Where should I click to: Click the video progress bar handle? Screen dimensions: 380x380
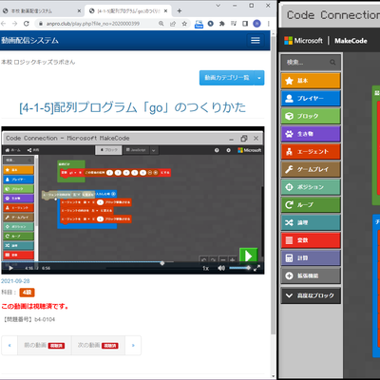click(x=162, y=263)
